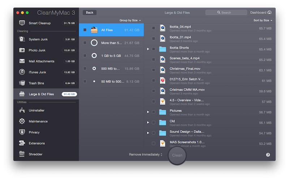Select checkbox for 1 GB to 5 GB
This screenshot has height=180, width=289.
pyautogui.click(x=85, y=56)
